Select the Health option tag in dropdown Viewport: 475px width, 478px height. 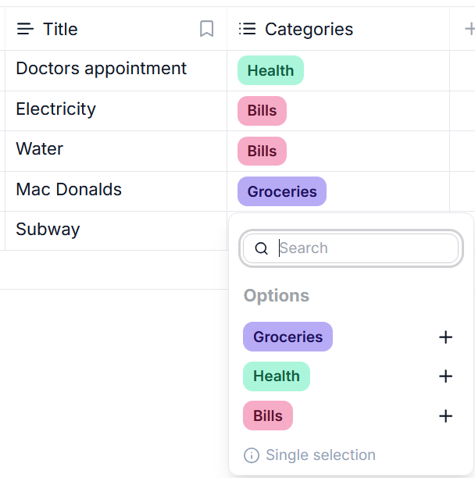point(277,376)
